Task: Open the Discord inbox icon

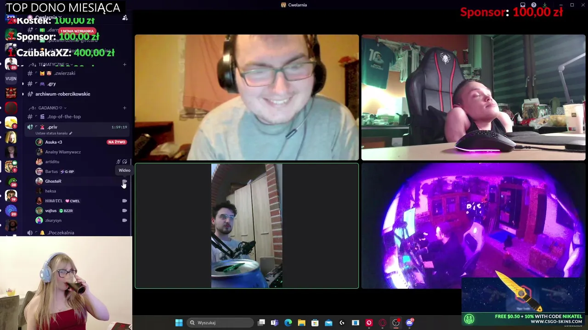Action: (x=523, y=5)
